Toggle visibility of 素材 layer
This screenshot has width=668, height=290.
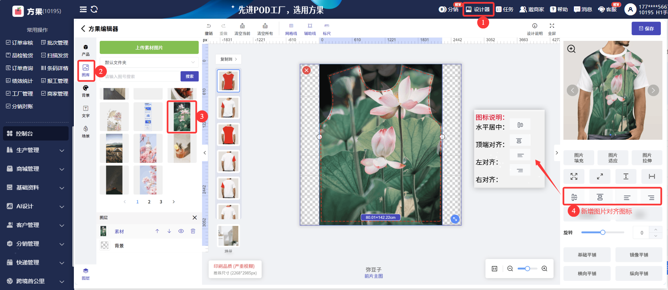pyautogui.click(x=181, y=231)
